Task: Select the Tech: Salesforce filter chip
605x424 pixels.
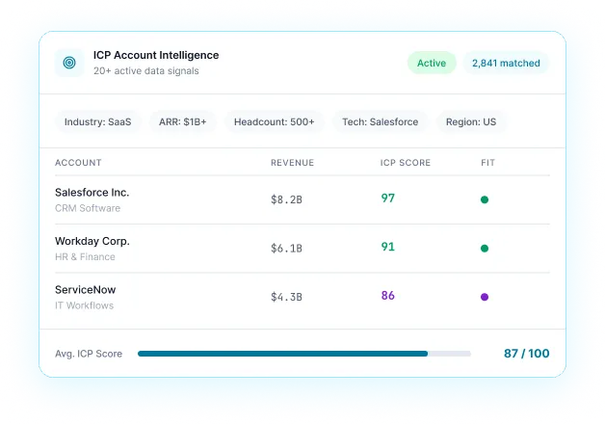Action: pyautogui.click(x=381, y=122)
